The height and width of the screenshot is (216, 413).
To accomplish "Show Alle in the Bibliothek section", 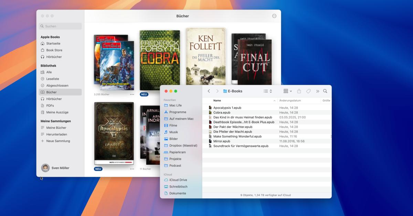I will 49,72.
